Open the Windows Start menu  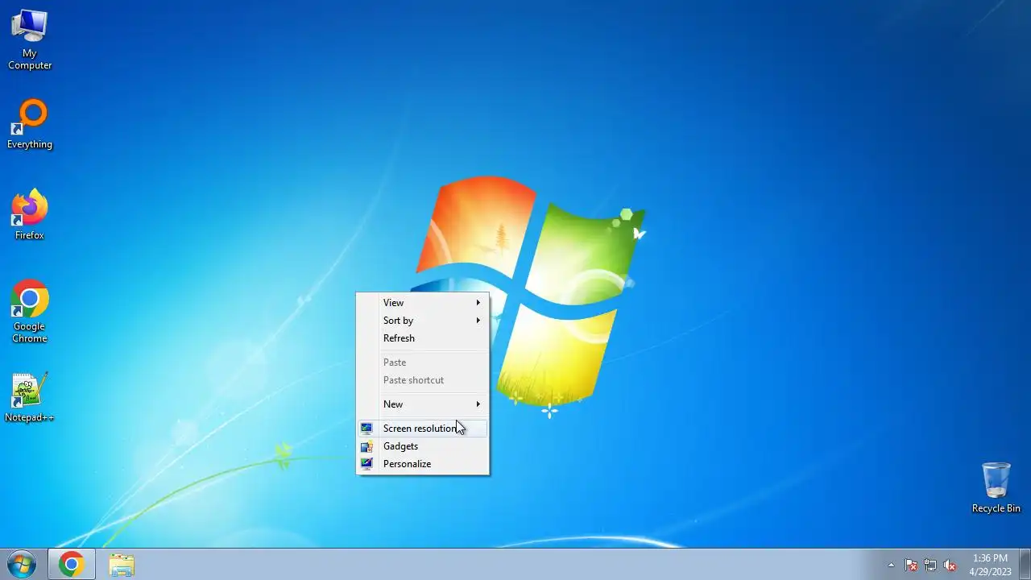22,565
